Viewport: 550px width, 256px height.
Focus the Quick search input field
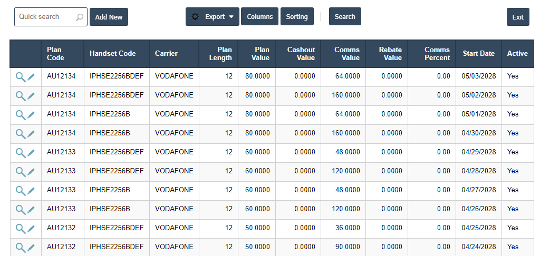pyautogui.click(x=45, y=17)
